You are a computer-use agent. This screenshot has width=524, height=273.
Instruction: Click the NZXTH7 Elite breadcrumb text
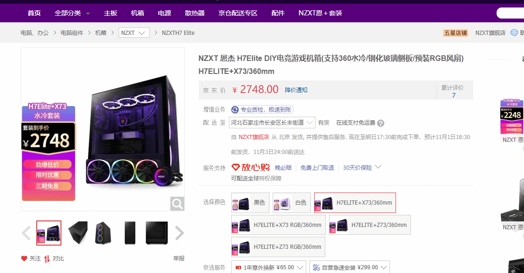[178, 33]
